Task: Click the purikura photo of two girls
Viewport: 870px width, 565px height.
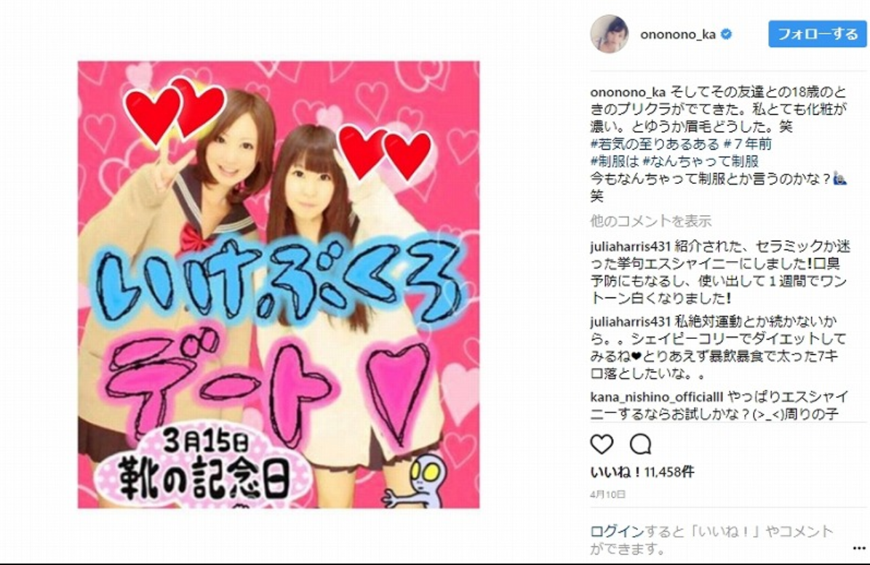Action: pyautogui.click(x=279, y=284)
